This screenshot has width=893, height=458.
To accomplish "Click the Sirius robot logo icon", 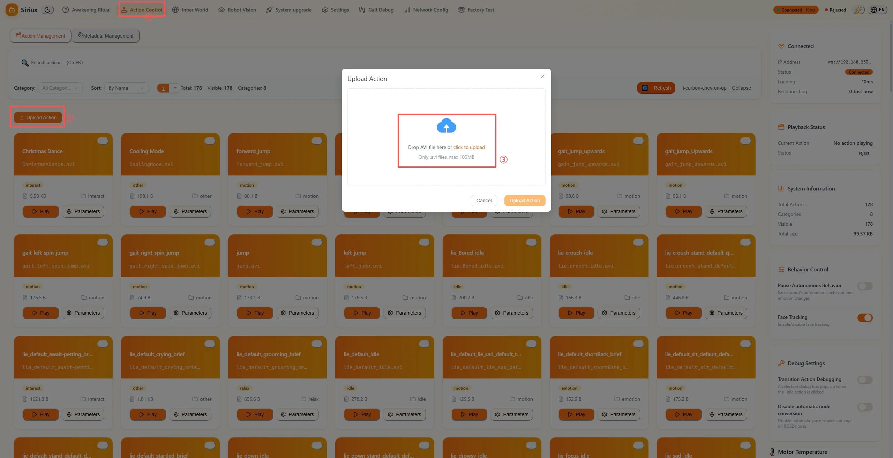I will [x=12, y=10].
